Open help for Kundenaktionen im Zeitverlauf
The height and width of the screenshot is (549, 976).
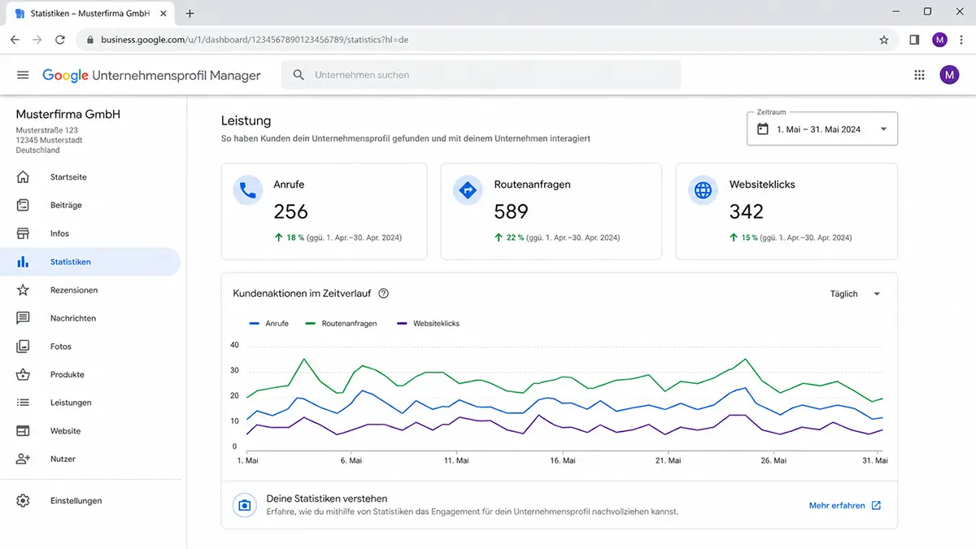coord(384,294)
